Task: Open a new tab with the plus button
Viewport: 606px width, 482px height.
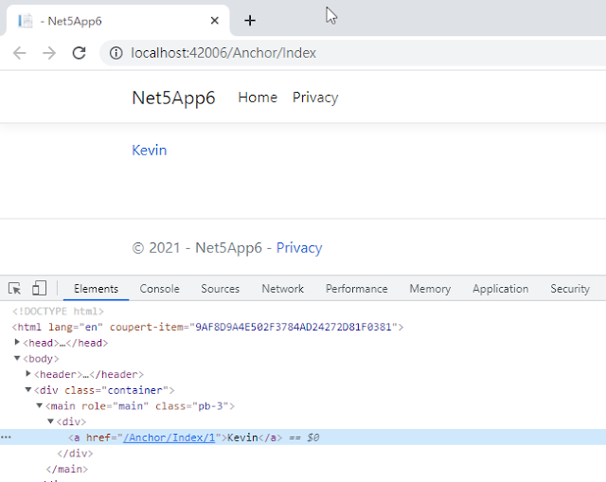Action: 250,21
